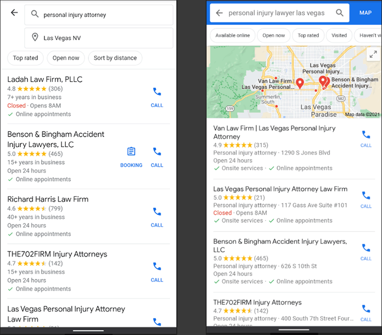Screen dimensions: 382x335
Task: Switch to MAP view
Action: click(x=366, y=13)
